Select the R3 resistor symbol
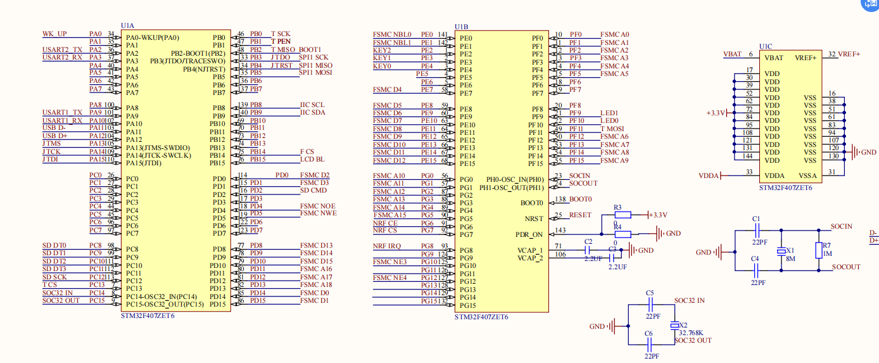 (623, 215)
